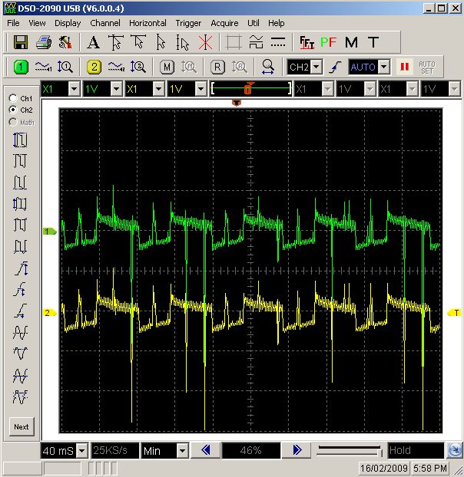The image size is (464, 477).
Task: Open the yellow 1V scale dropdown
Action: 201,89
